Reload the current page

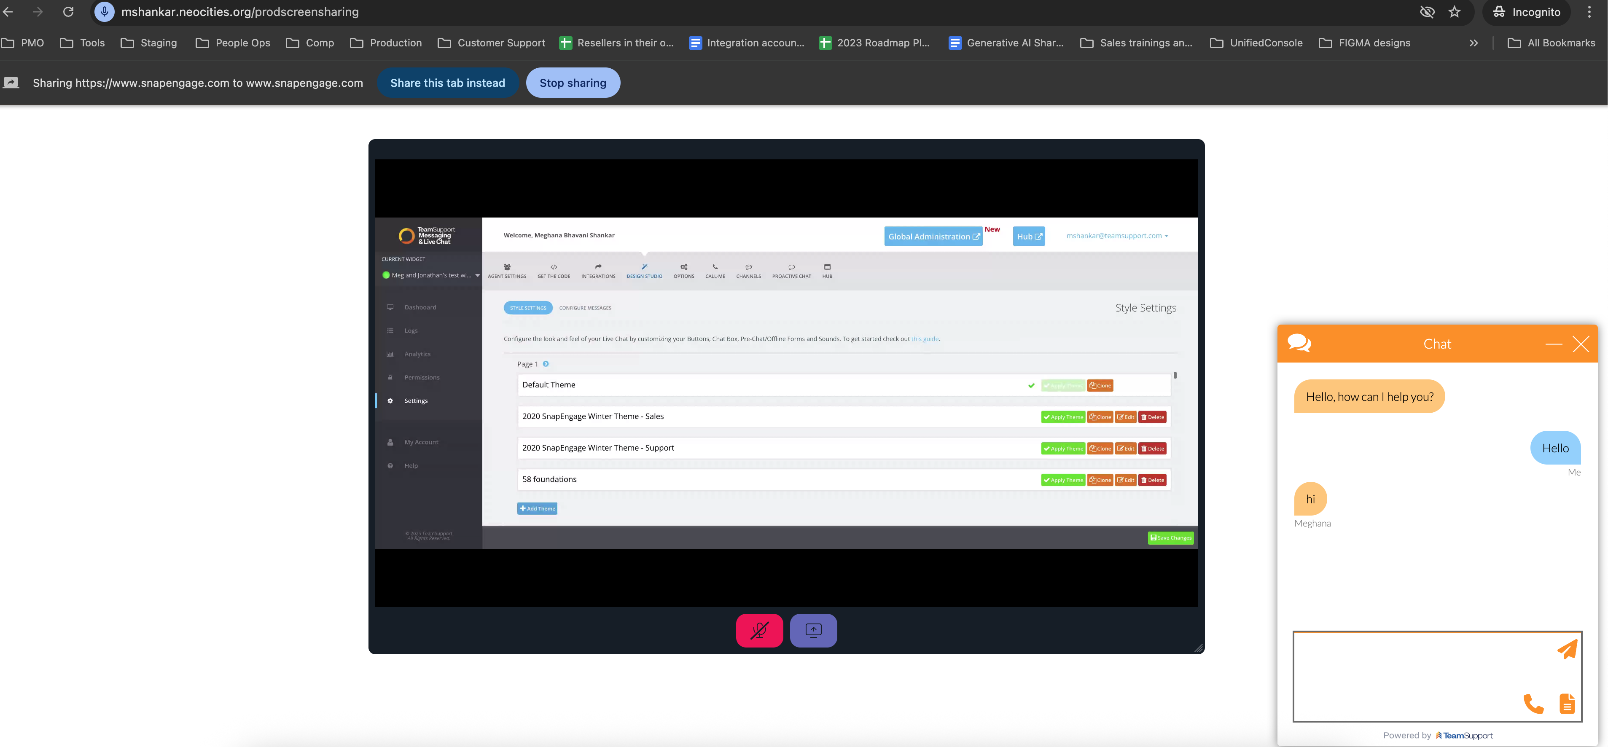69,12
